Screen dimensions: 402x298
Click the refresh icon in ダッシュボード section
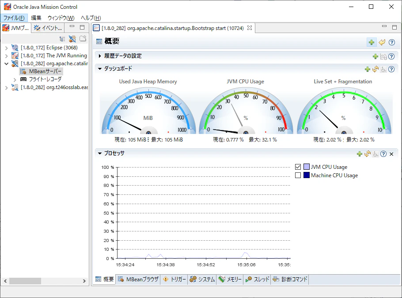[375, 69]
